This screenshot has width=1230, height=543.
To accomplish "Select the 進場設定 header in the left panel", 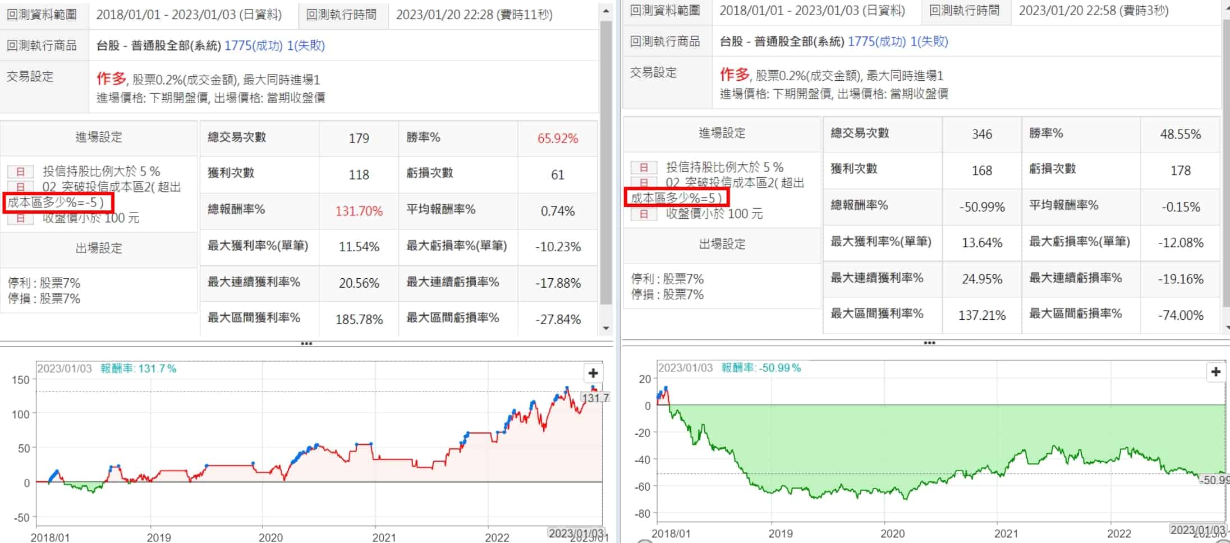I will 99,137.
